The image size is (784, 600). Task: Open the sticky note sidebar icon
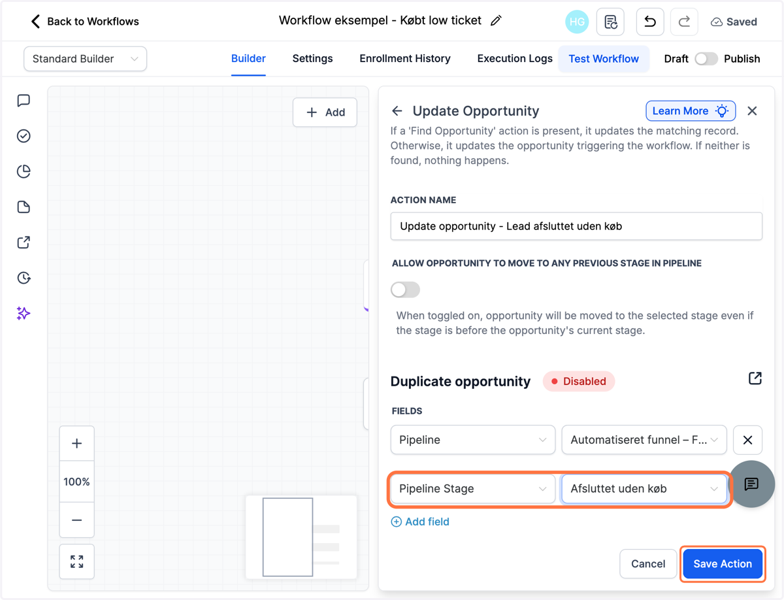coord(24,207)
